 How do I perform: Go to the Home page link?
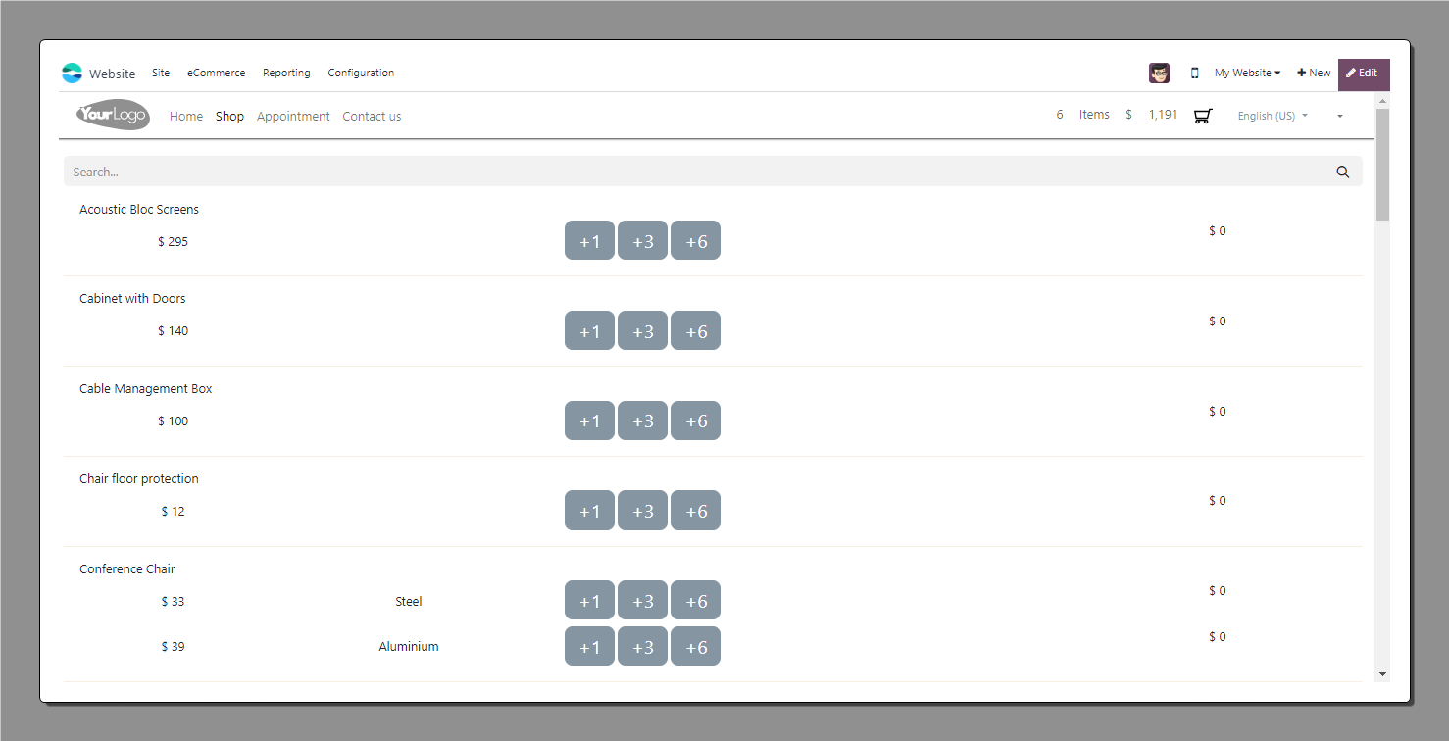[x=186, y=116]
